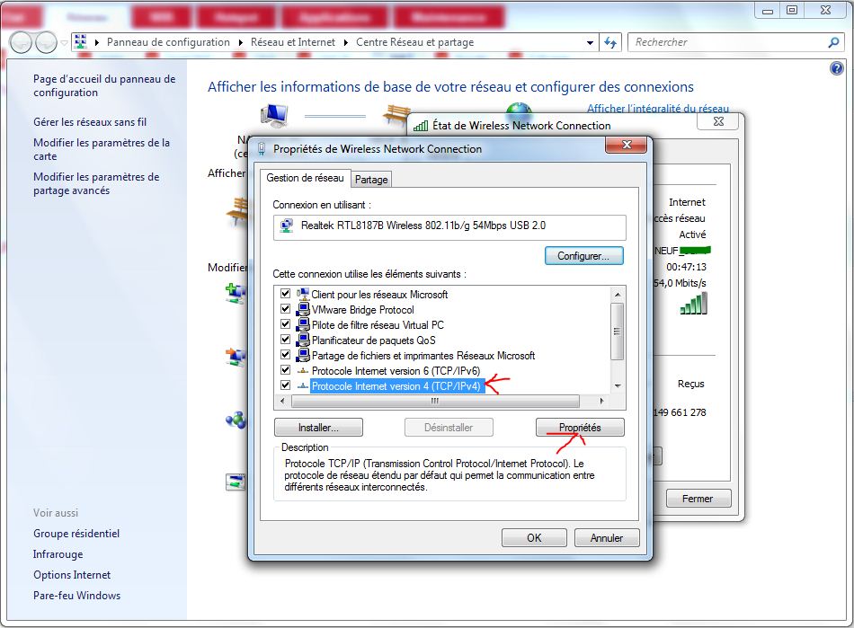Uncheck Protocole Internet version 4 checkbox
The image size is (854, 628).
(x=285, y=385)
